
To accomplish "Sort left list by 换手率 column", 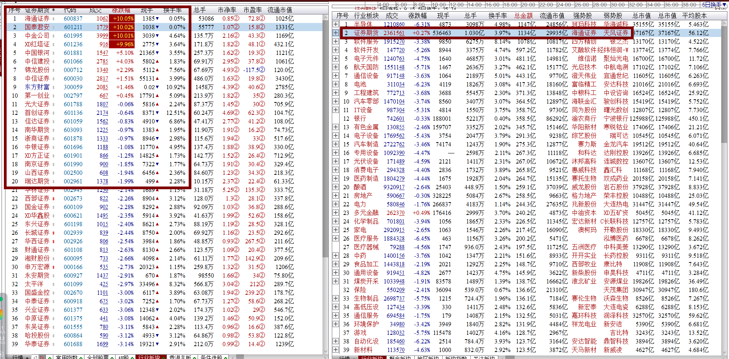I will [172, 10].
